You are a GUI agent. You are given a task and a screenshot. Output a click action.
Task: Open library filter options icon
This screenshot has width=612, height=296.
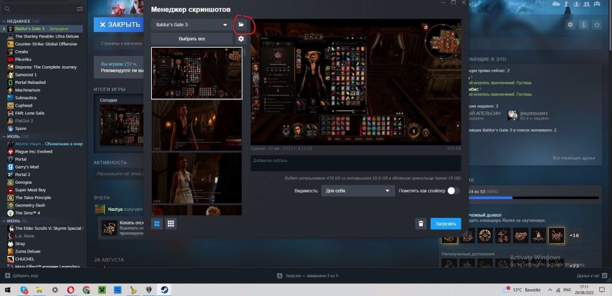click(x=80, y=9)
